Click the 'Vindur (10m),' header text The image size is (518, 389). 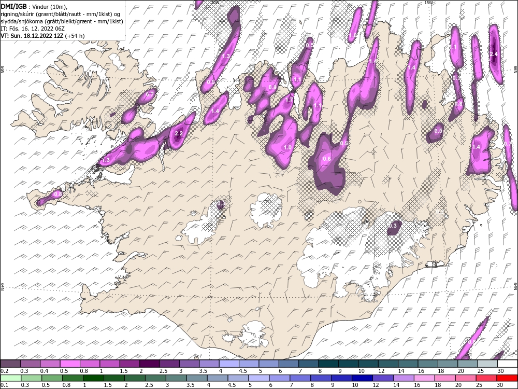50,6
